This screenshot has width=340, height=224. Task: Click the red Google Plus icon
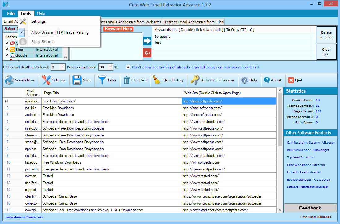[x=147, y=53]
